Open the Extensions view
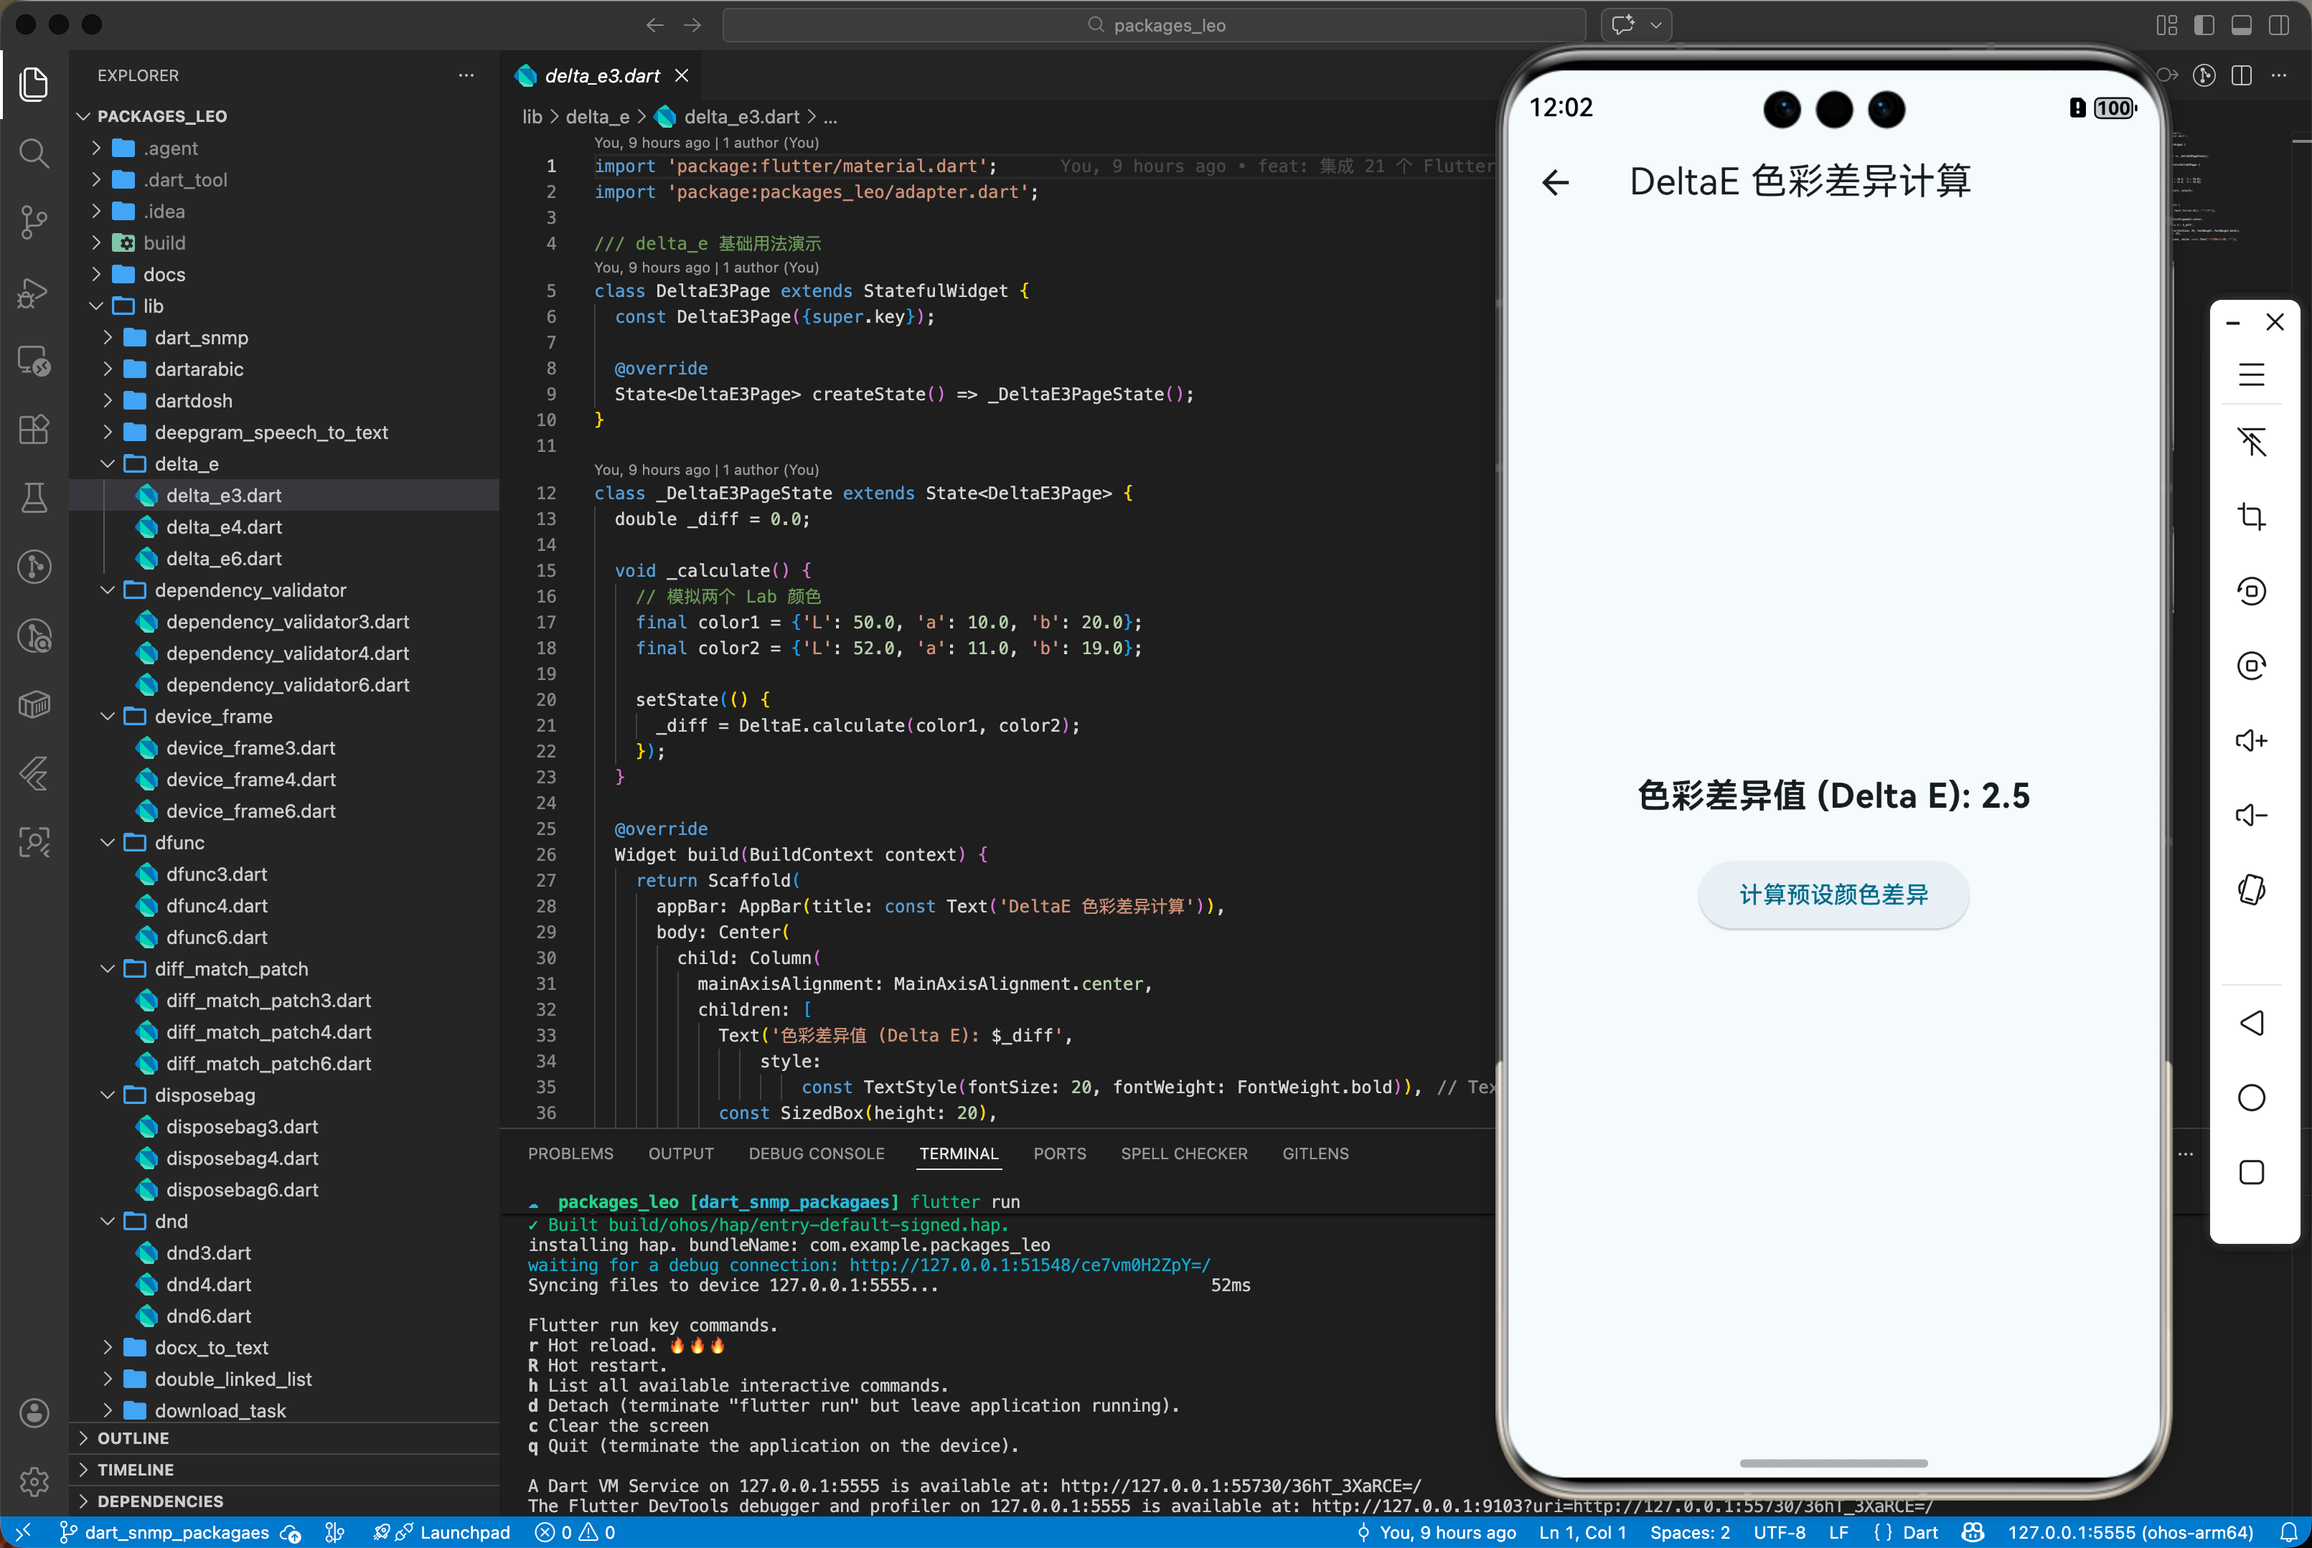This screenshot has height=1548, width=2312. (x=34, y=430)
